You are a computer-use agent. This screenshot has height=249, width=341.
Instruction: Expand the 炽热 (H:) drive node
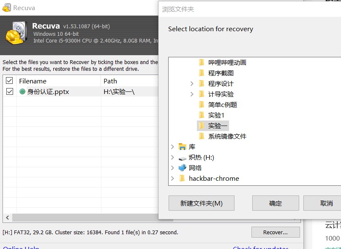click(x=172, y=157)
